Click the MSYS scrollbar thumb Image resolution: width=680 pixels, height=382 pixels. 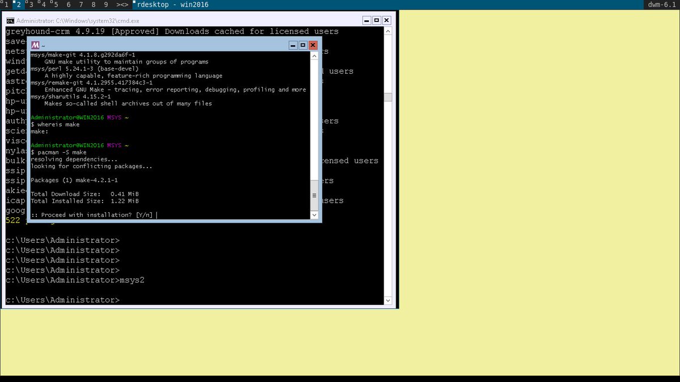(313, 195)
